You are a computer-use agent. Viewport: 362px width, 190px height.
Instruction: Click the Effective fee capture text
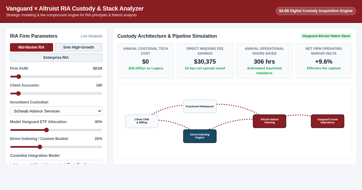[324, 68]
